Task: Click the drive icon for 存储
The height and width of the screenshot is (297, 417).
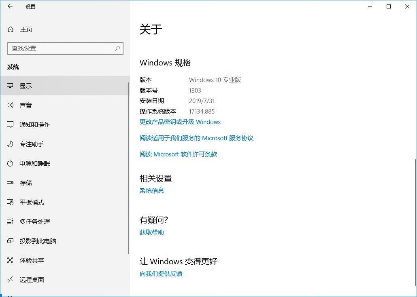Action: click(10, 183)
